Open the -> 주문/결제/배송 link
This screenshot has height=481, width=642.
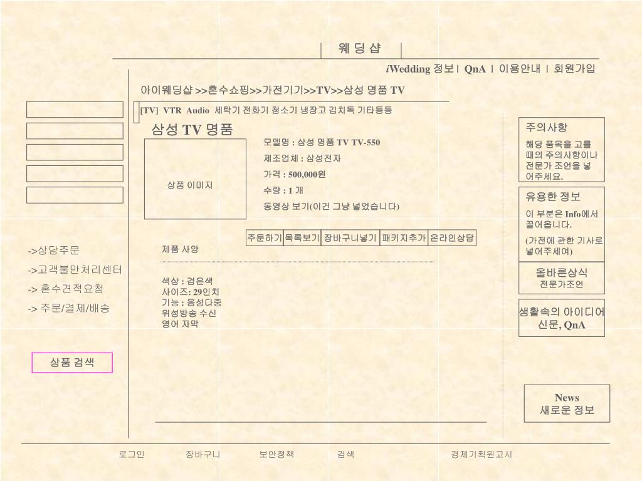pos(69,308)
